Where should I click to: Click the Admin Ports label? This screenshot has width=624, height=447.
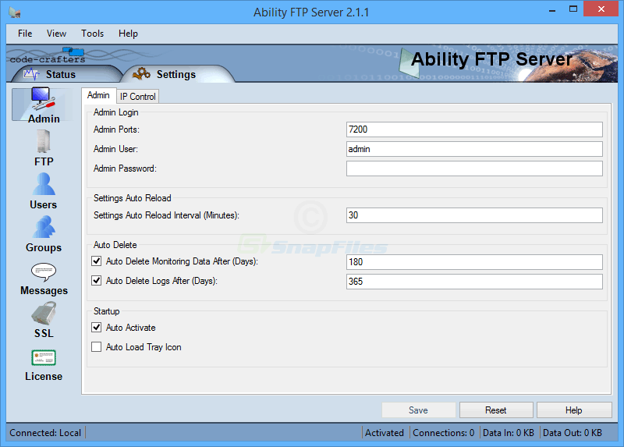click(x=116, y=129)
